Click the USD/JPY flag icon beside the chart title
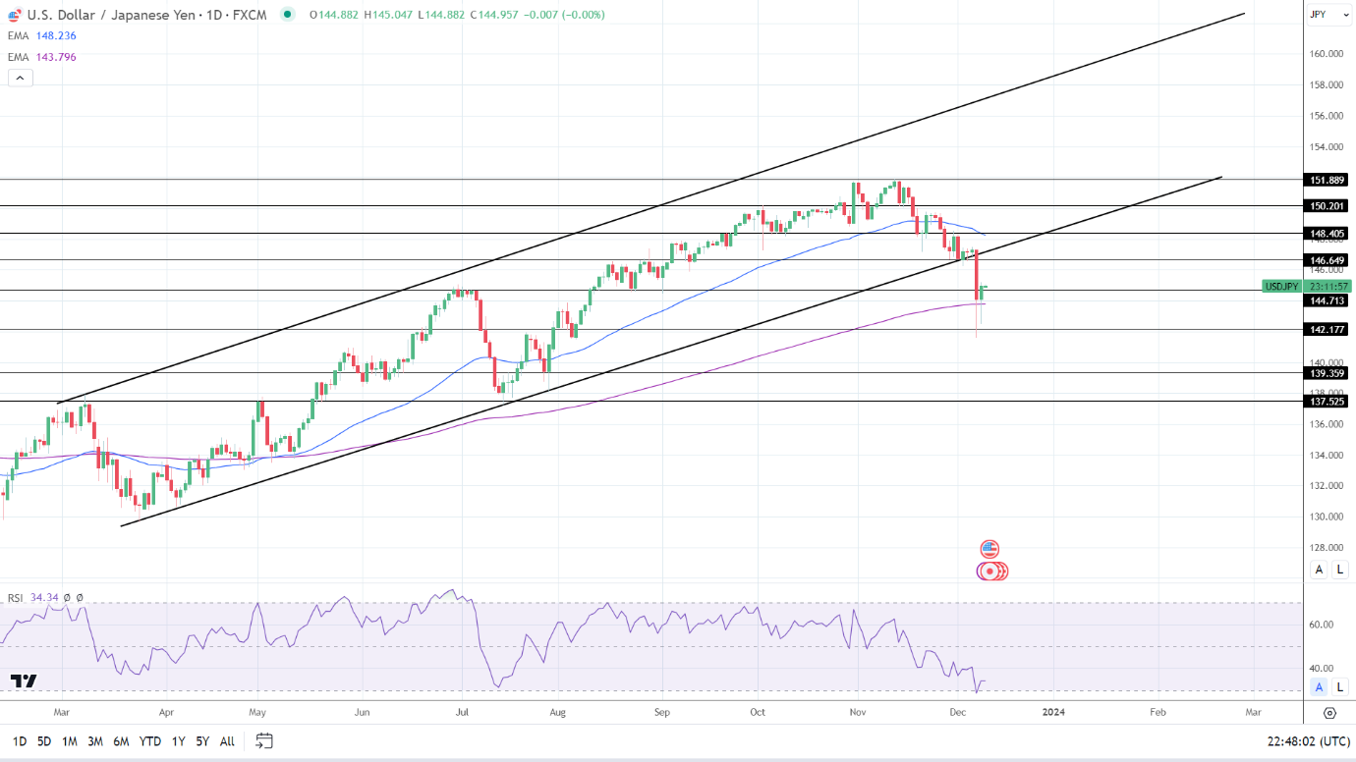 pos(15,15)
